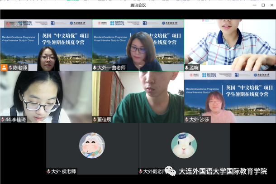Click the name label 陈老师

coord(20,68)
